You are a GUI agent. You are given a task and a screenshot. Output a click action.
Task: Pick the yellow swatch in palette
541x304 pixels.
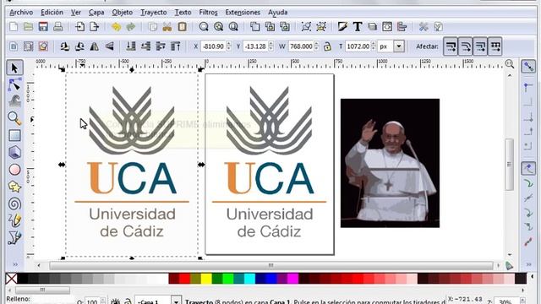(206, 279)
